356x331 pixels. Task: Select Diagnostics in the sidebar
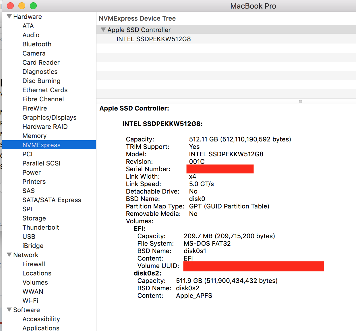click(40, 72)
